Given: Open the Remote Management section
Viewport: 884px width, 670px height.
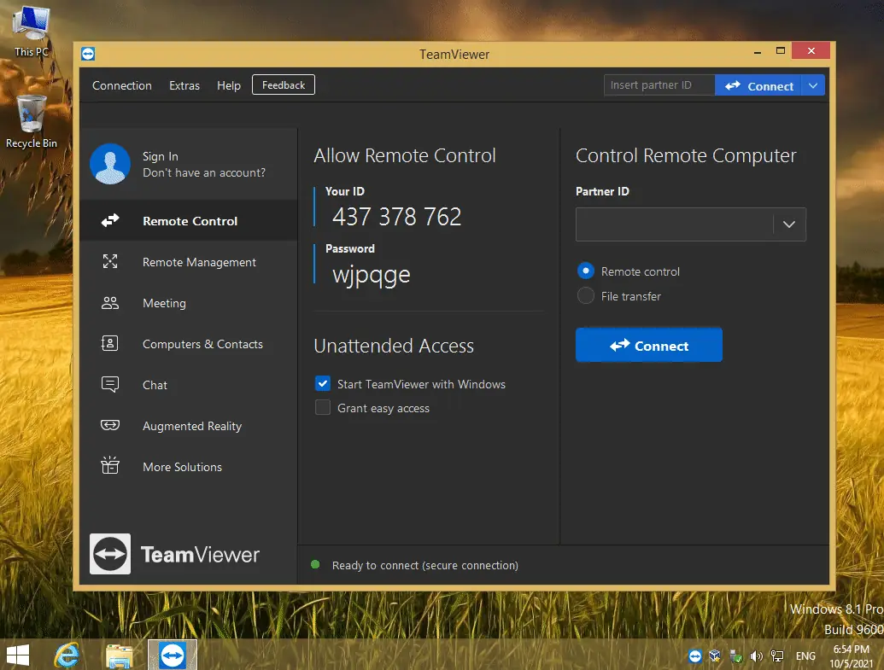Looking at the screenshot, I should (x=198, y=262).
